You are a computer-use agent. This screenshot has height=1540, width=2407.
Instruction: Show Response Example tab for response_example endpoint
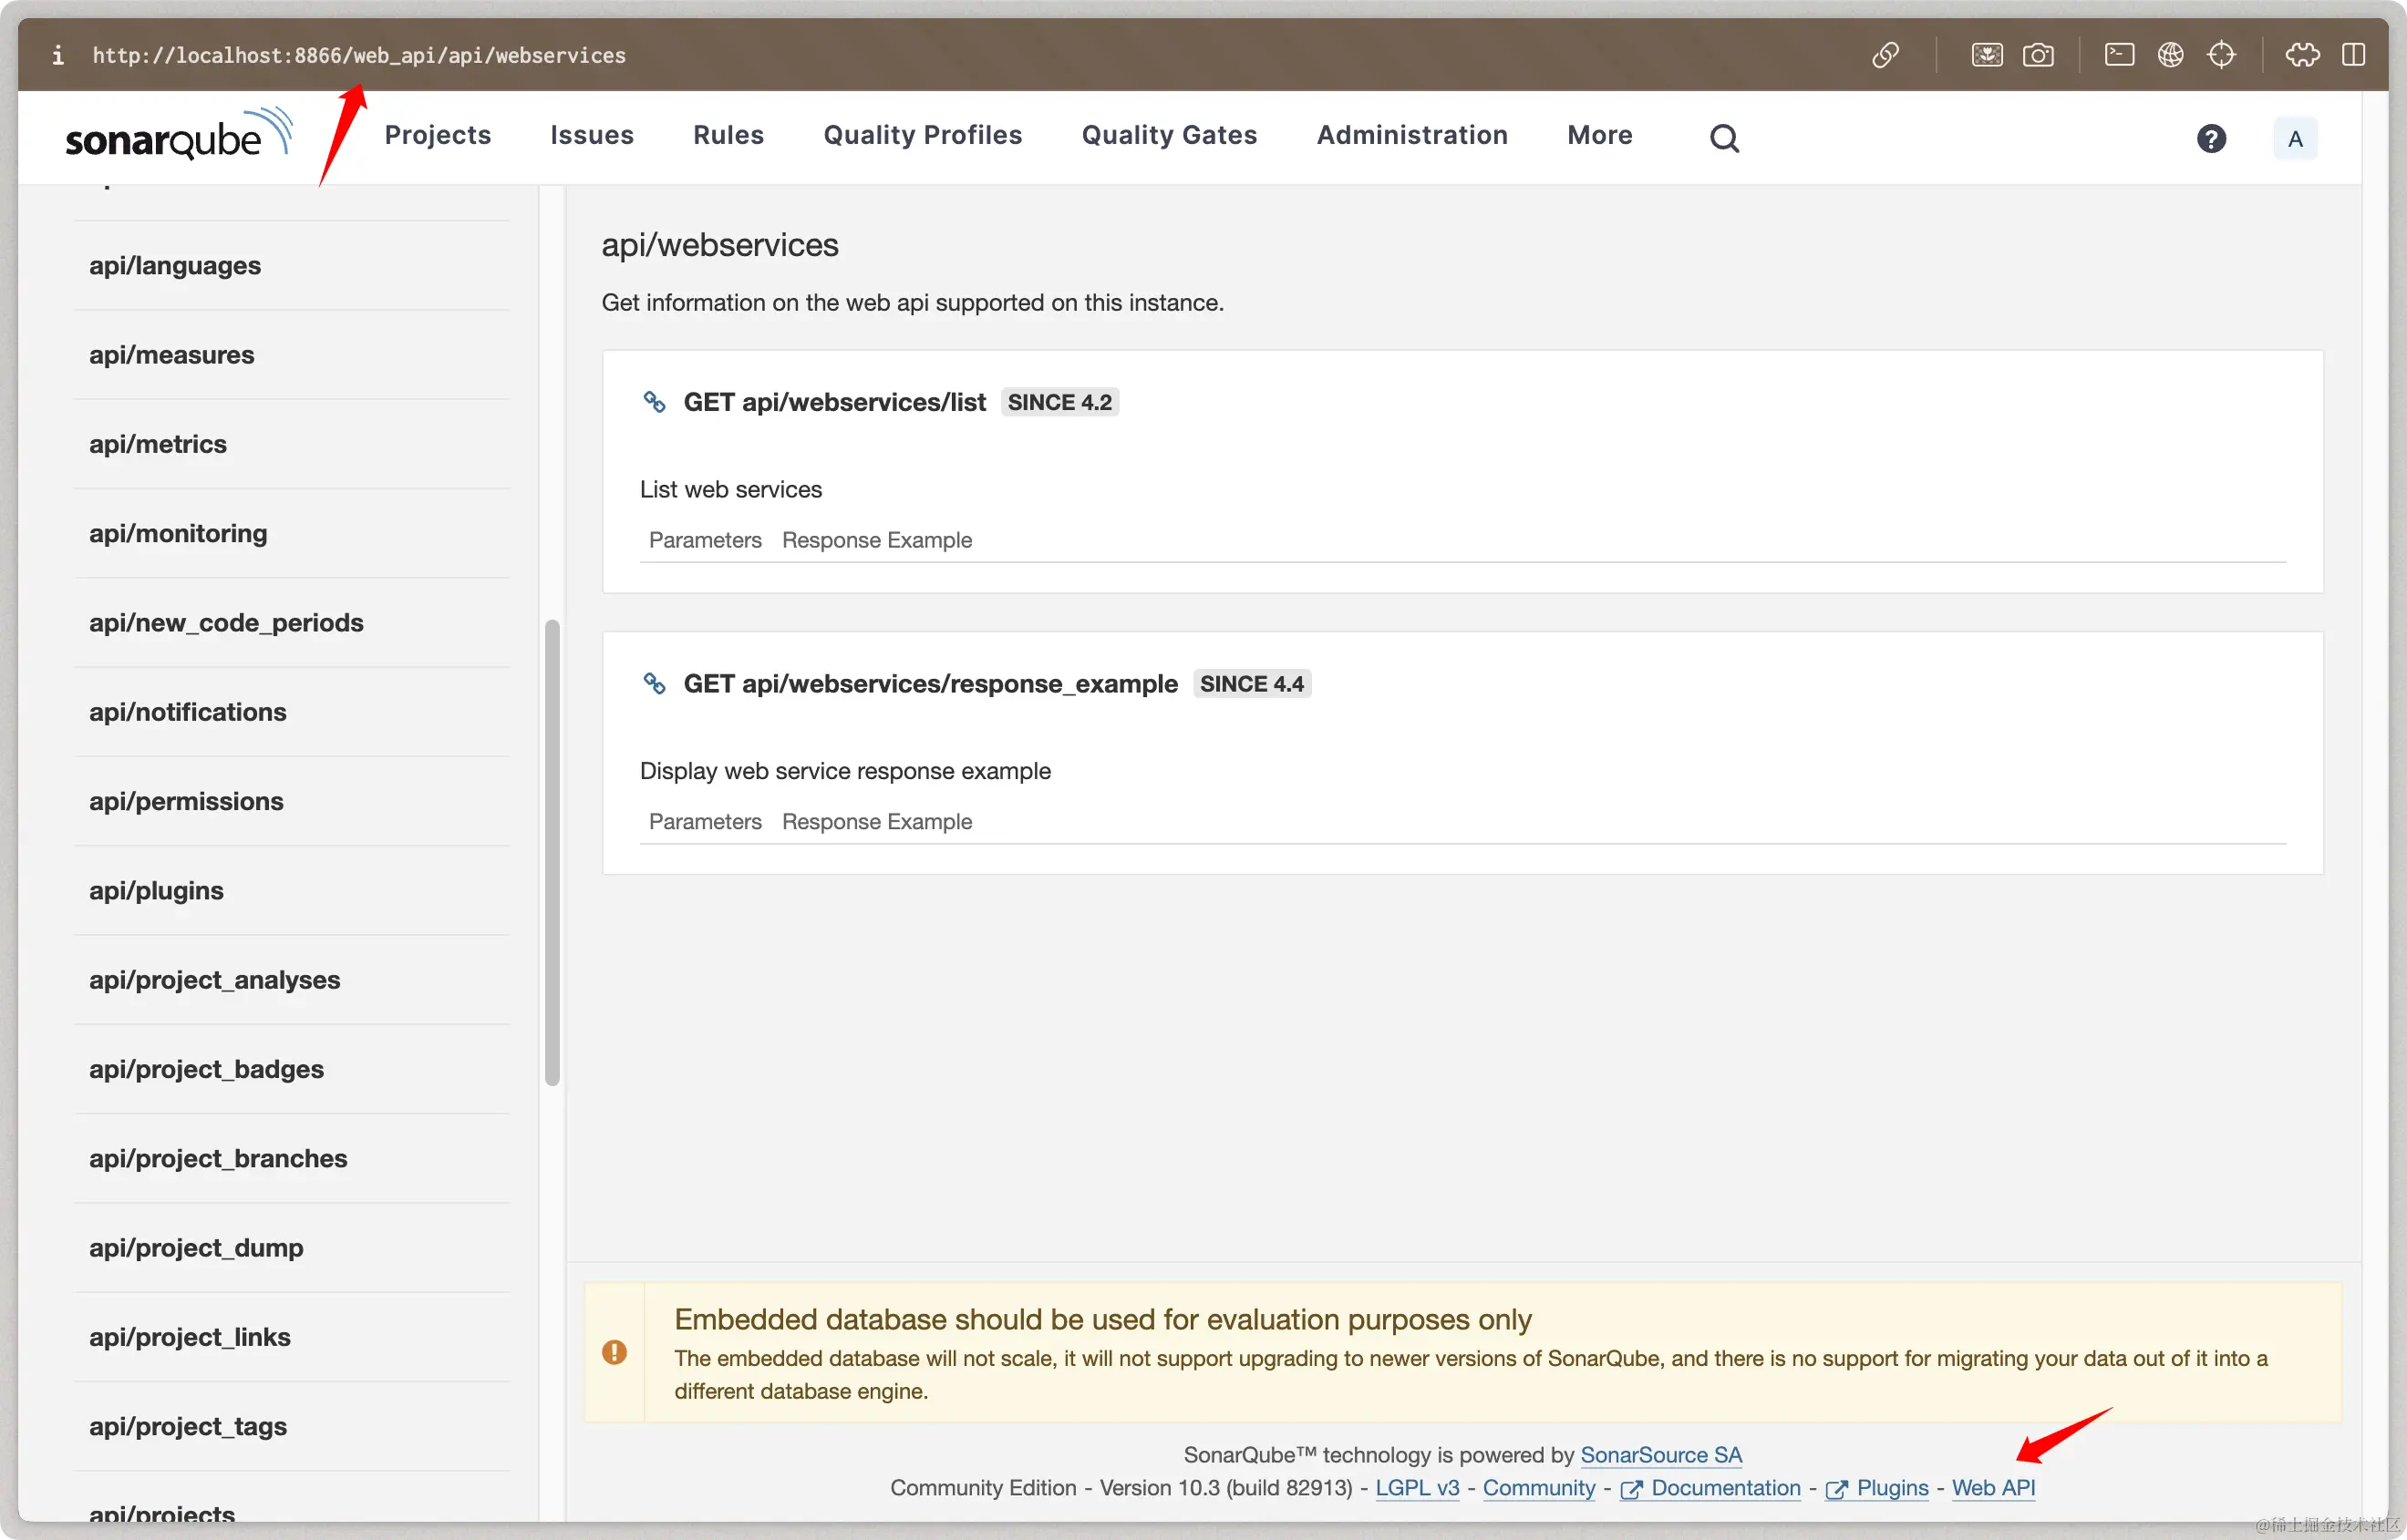point(876,822)
